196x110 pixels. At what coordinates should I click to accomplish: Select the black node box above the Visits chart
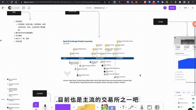160,22
